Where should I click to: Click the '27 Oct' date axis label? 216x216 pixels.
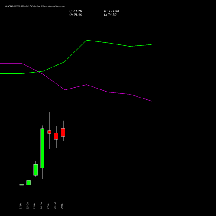click(48, 206)
